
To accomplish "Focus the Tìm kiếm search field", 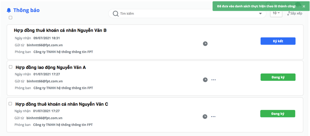I will 187,14.
